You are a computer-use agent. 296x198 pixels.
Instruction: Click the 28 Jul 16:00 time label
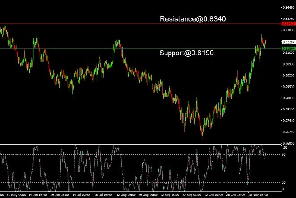103,194
